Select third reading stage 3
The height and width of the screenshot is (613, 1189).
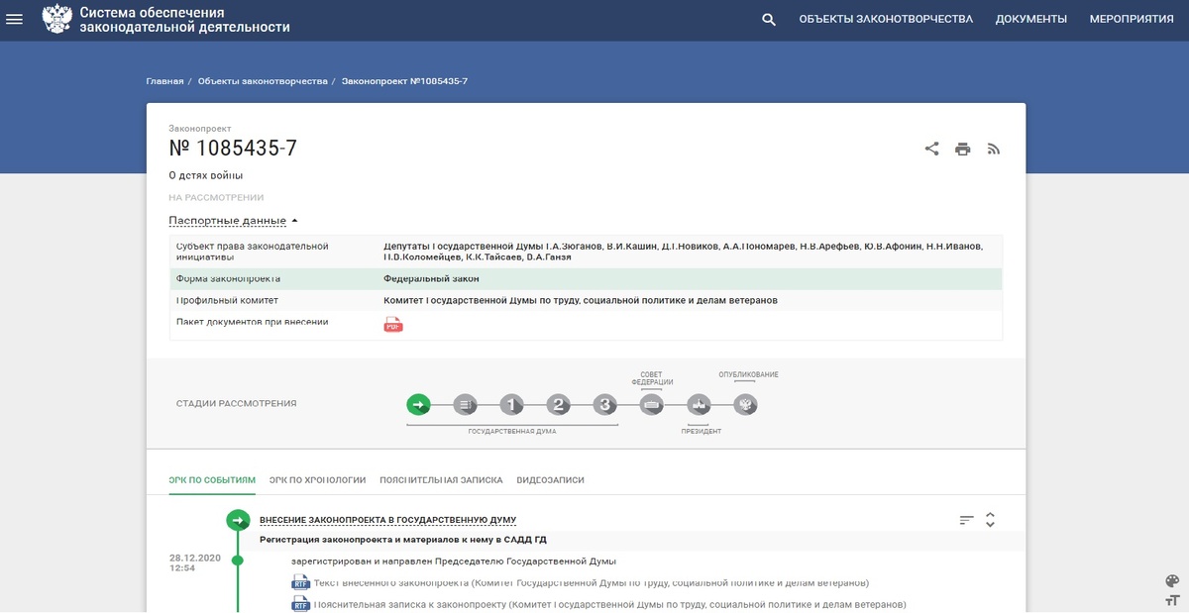click(605, 404)
